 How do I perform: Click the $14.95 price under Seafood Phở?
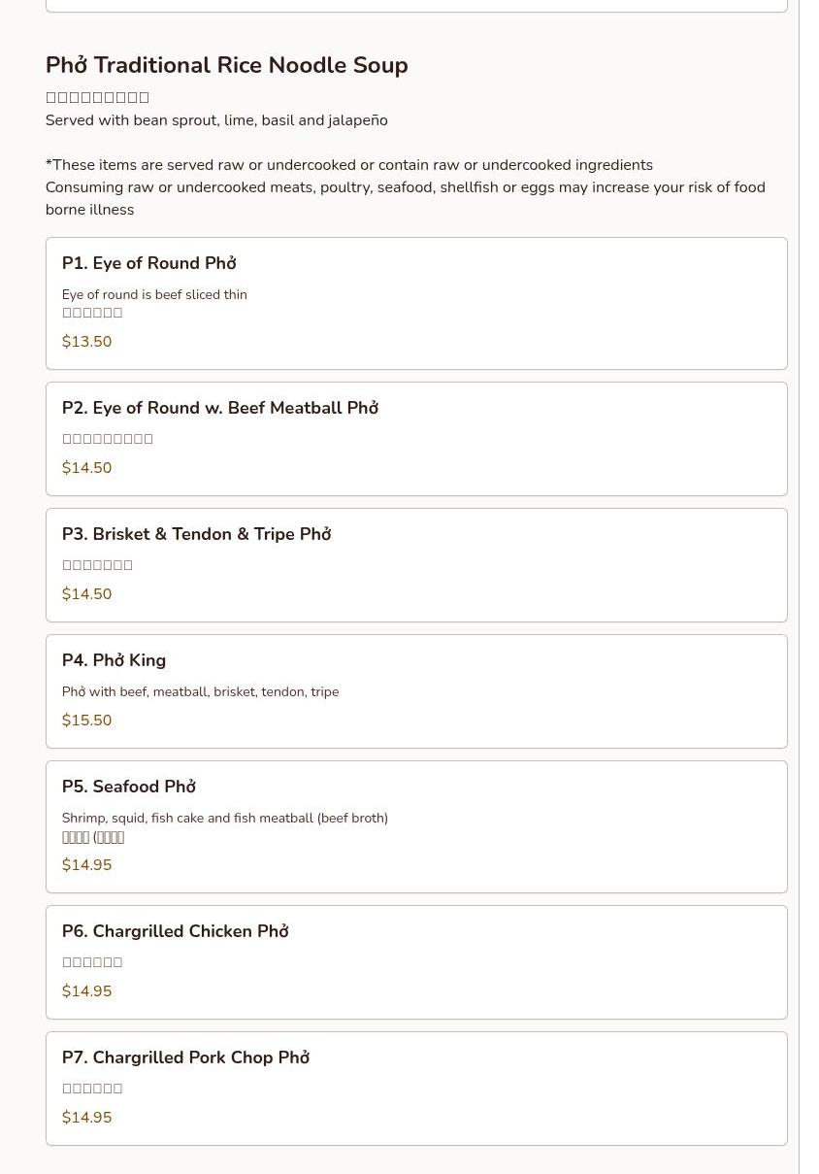point(87,865)
